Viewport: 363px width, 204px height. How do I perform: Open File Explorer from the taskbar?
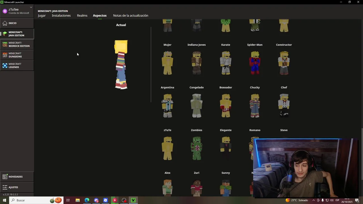coord(77,200)
